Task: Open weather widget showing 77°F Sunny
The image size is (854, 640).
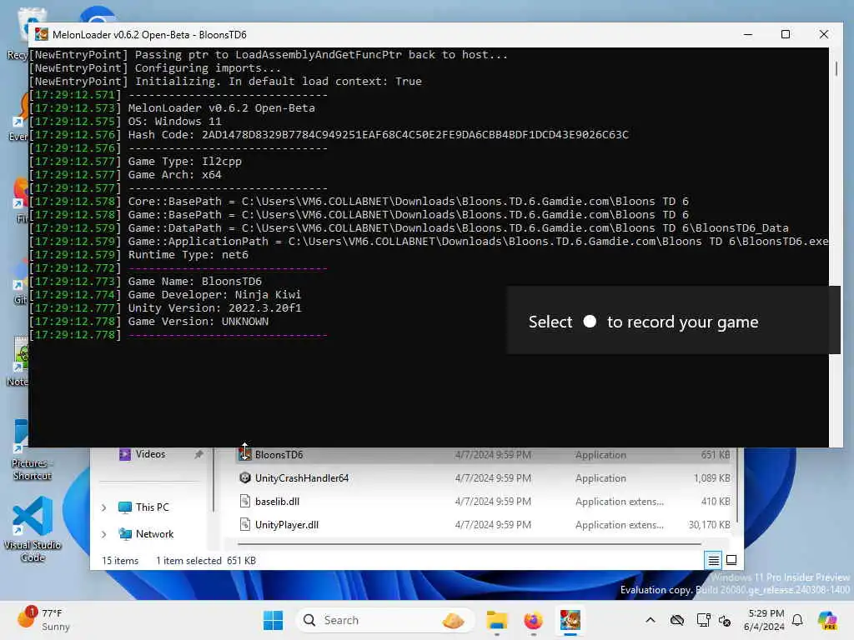Action: pyautogui.click(x=43, y=620)
